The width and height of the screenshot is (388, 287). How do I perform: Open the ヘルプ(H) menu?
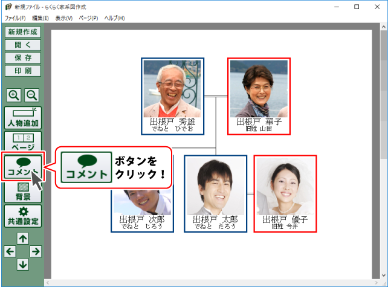pos(114,18)
